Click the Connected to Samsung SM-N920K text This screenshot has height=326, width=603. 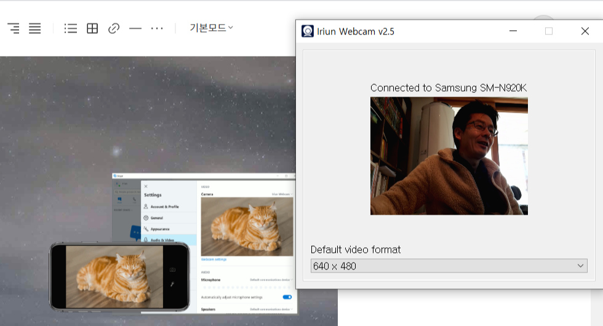[449, 87]
